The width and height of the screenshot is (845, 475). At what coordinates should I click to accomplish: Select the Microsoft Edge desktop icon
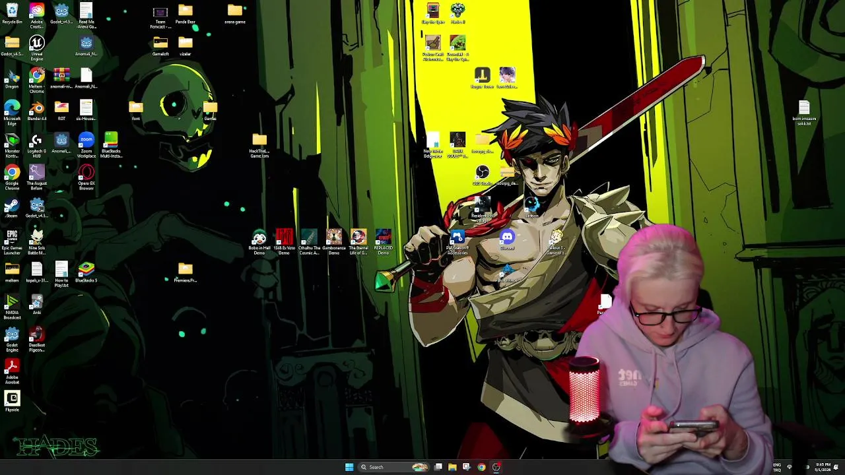point(12,112)
